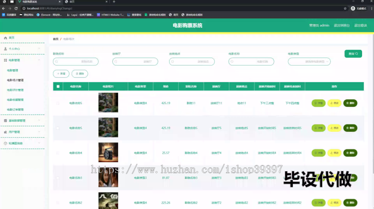Expand the 个人中心 sidebar menu
Viewport: 374px width, 209px height.
(x=22, y=49)
